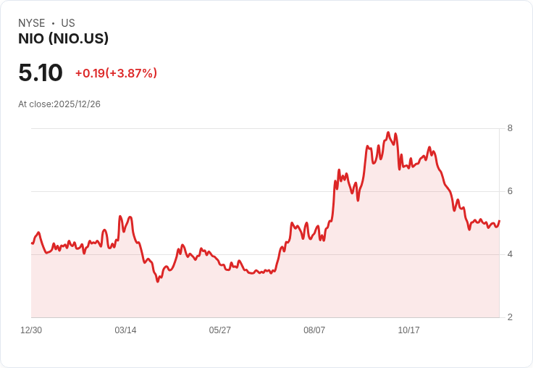Click the US market label
The height and width of the screenshot is (368, 533).
(68, 23)
